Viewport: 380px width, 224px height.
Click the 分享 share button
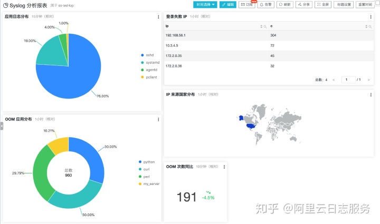click(304, 5)
